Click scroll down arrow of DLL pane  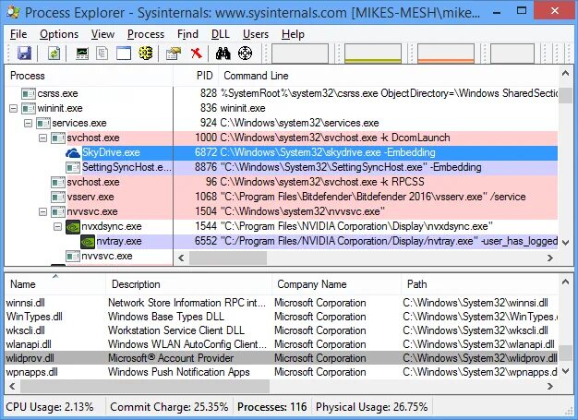tap(565, 372)
